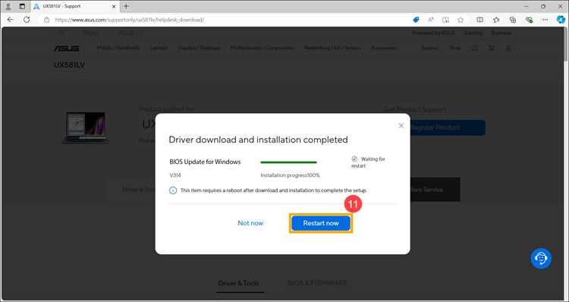Switch to the BIOS & FIRMWARE tab
The image size is (569, 302).
pos(317,283)
